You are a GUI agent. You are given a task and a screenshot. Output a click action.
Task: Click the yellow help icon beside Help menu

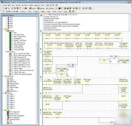point(51,5)
